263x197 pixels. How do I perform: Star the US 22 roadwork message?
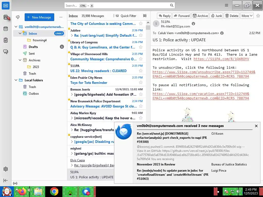pyautogui.click(x=141, y=71)
